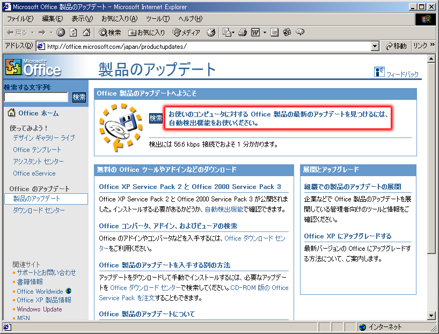Click the sidebar 検索 button
This screenshot has width=439, height=334.
pos(79,97)
